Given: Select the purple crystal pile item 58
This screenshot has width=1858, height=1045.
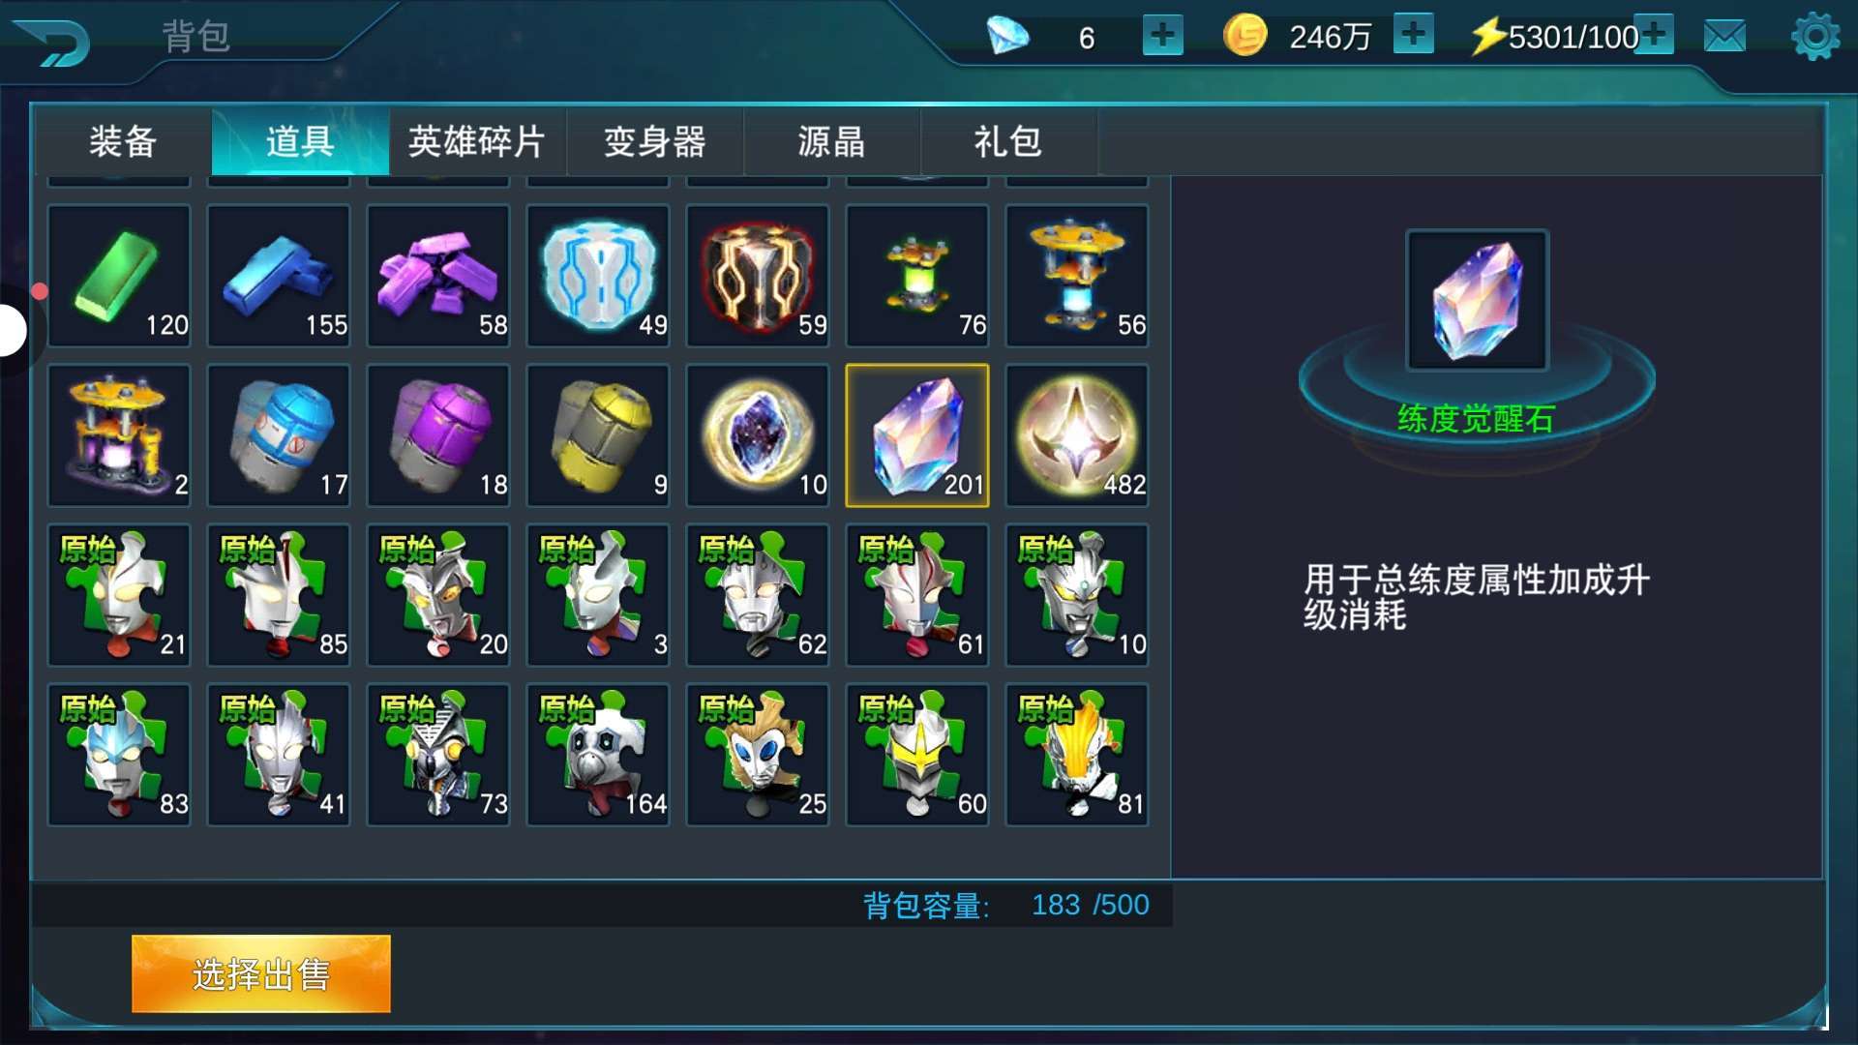Looking at the screenshot, I should pyautogui.click(x=438, y=276).
